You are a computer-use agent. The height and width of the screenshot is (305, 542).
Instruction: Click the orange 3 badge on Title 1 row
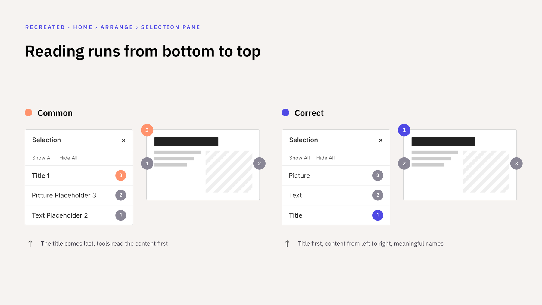[121, 175]
